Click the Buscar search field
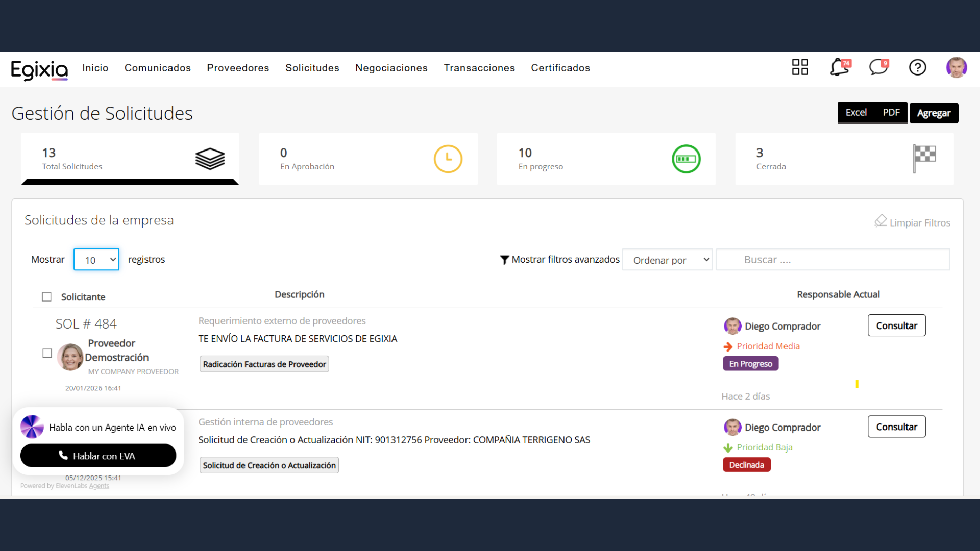980x551 pixels. [832, 260]
